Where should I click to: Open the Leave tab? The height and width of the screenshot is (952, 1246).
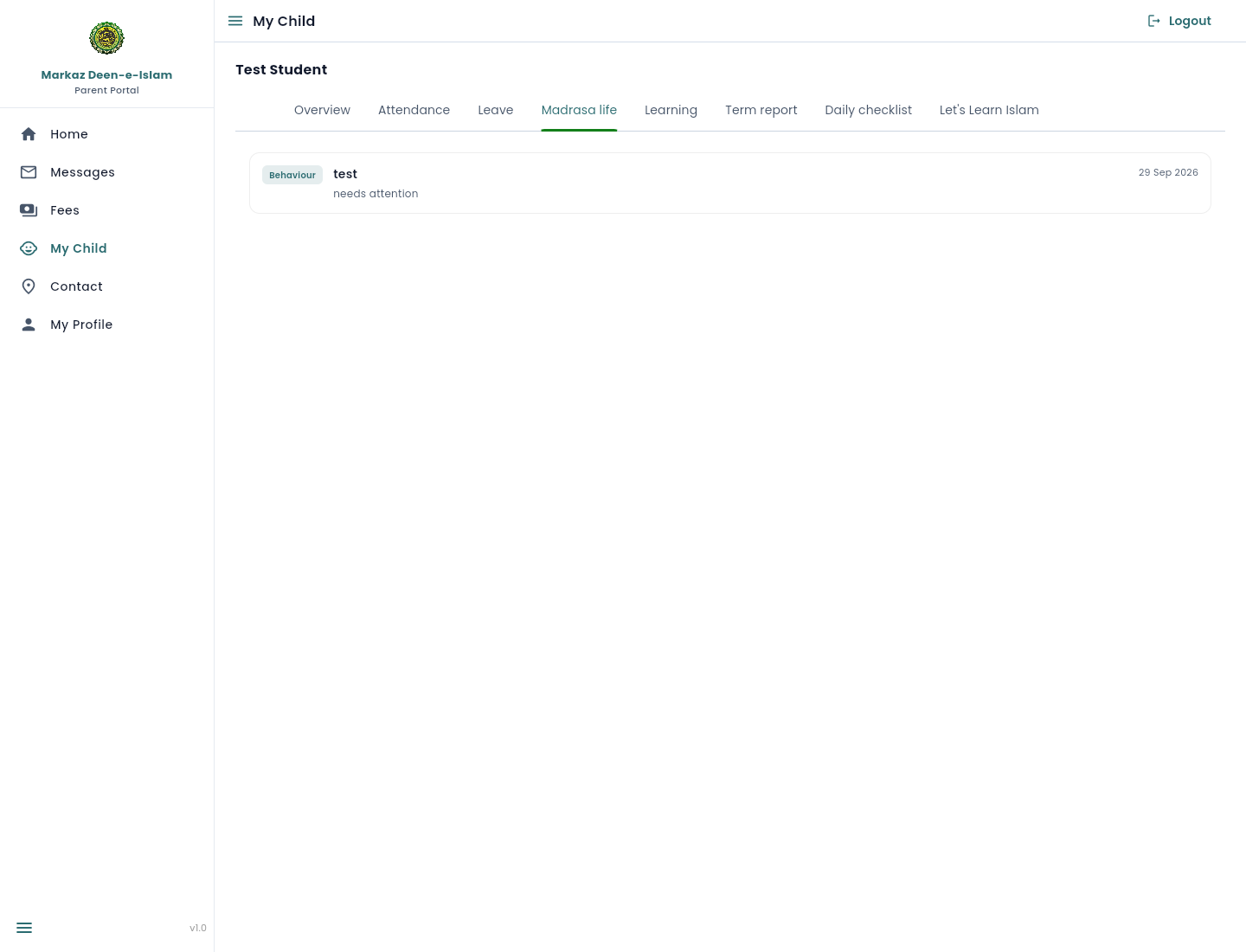(x=496, y=110)
